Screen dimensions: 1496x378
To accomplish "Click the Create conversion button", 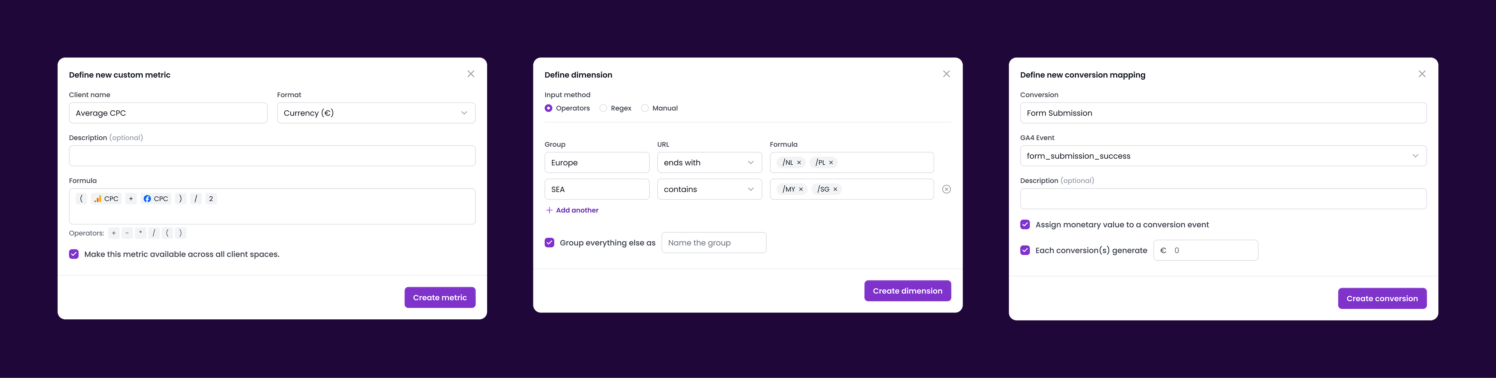I will pyautogui.click(x=1382, y=298).
